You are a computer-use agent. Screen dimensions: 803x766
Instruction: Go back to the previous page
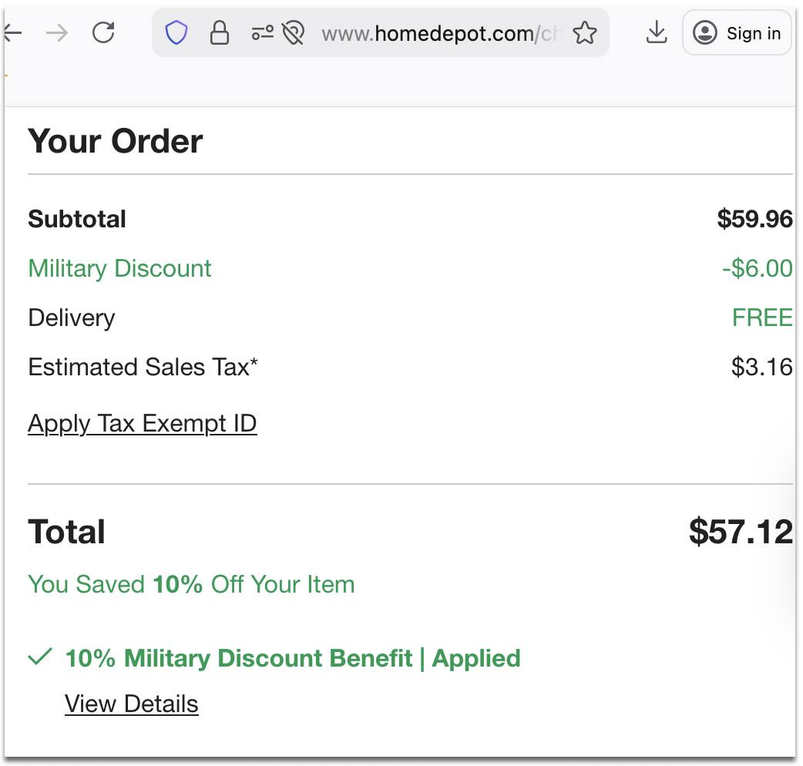tap(12, 32)
